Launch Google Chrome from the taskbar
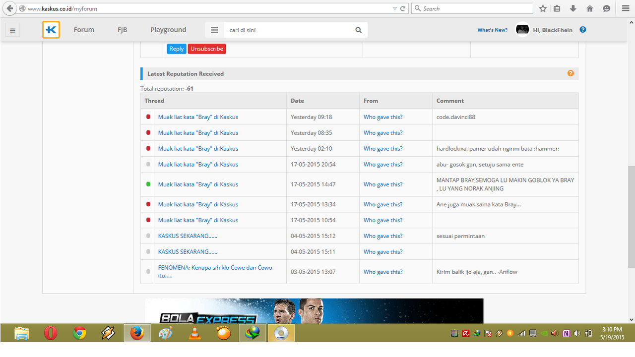The image size is (635, 357). pos(79,333)
